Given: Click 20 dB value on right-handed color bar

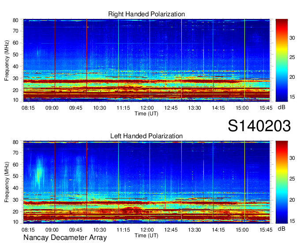Looking at the screenshot, I should click(292, 77).
